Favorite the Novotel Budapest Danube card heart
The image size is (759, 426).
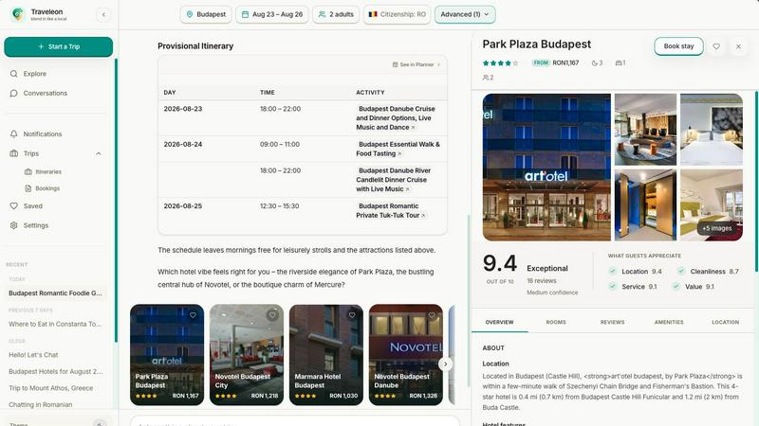(x=432, y=315)
